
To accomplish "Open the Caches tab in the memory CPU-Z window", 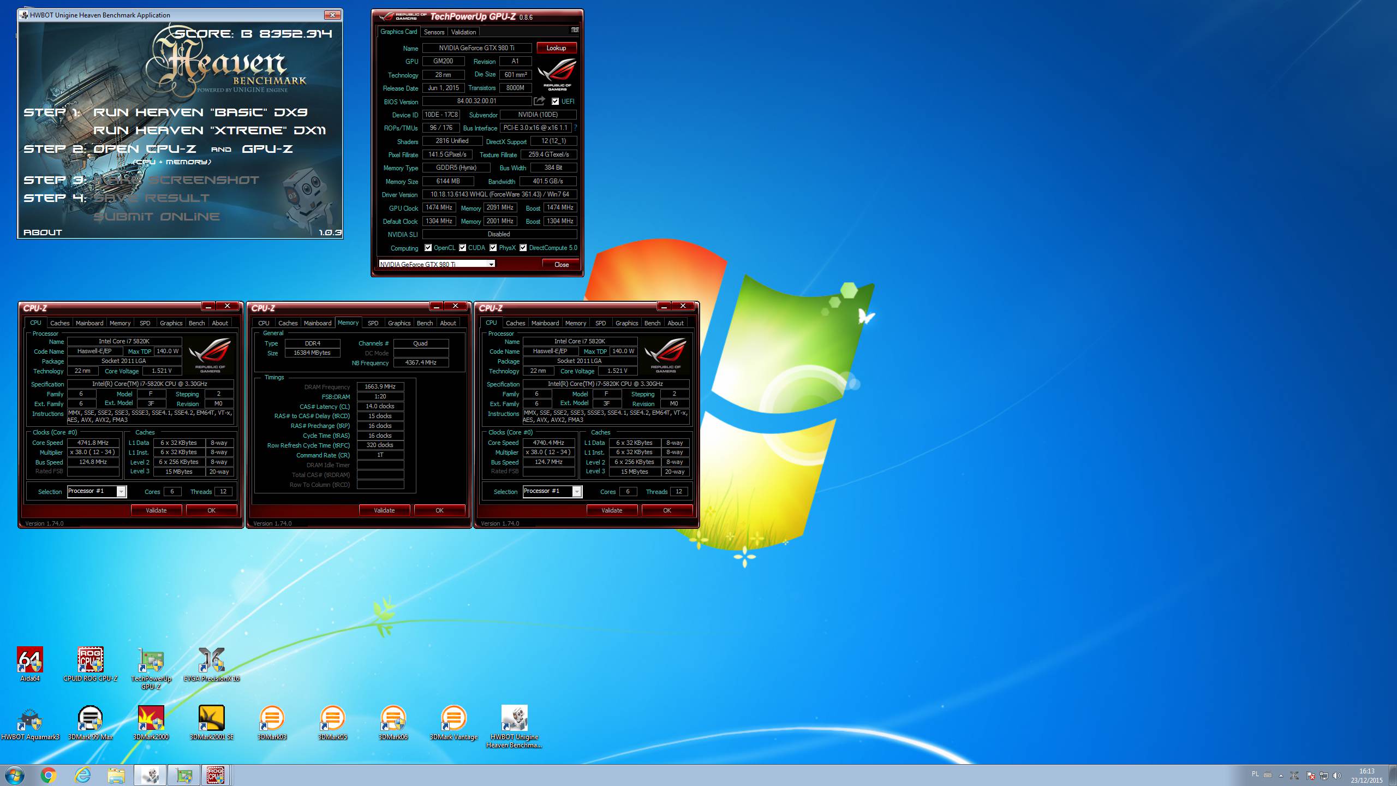I will pyautogui.click(x=288, y=323).
